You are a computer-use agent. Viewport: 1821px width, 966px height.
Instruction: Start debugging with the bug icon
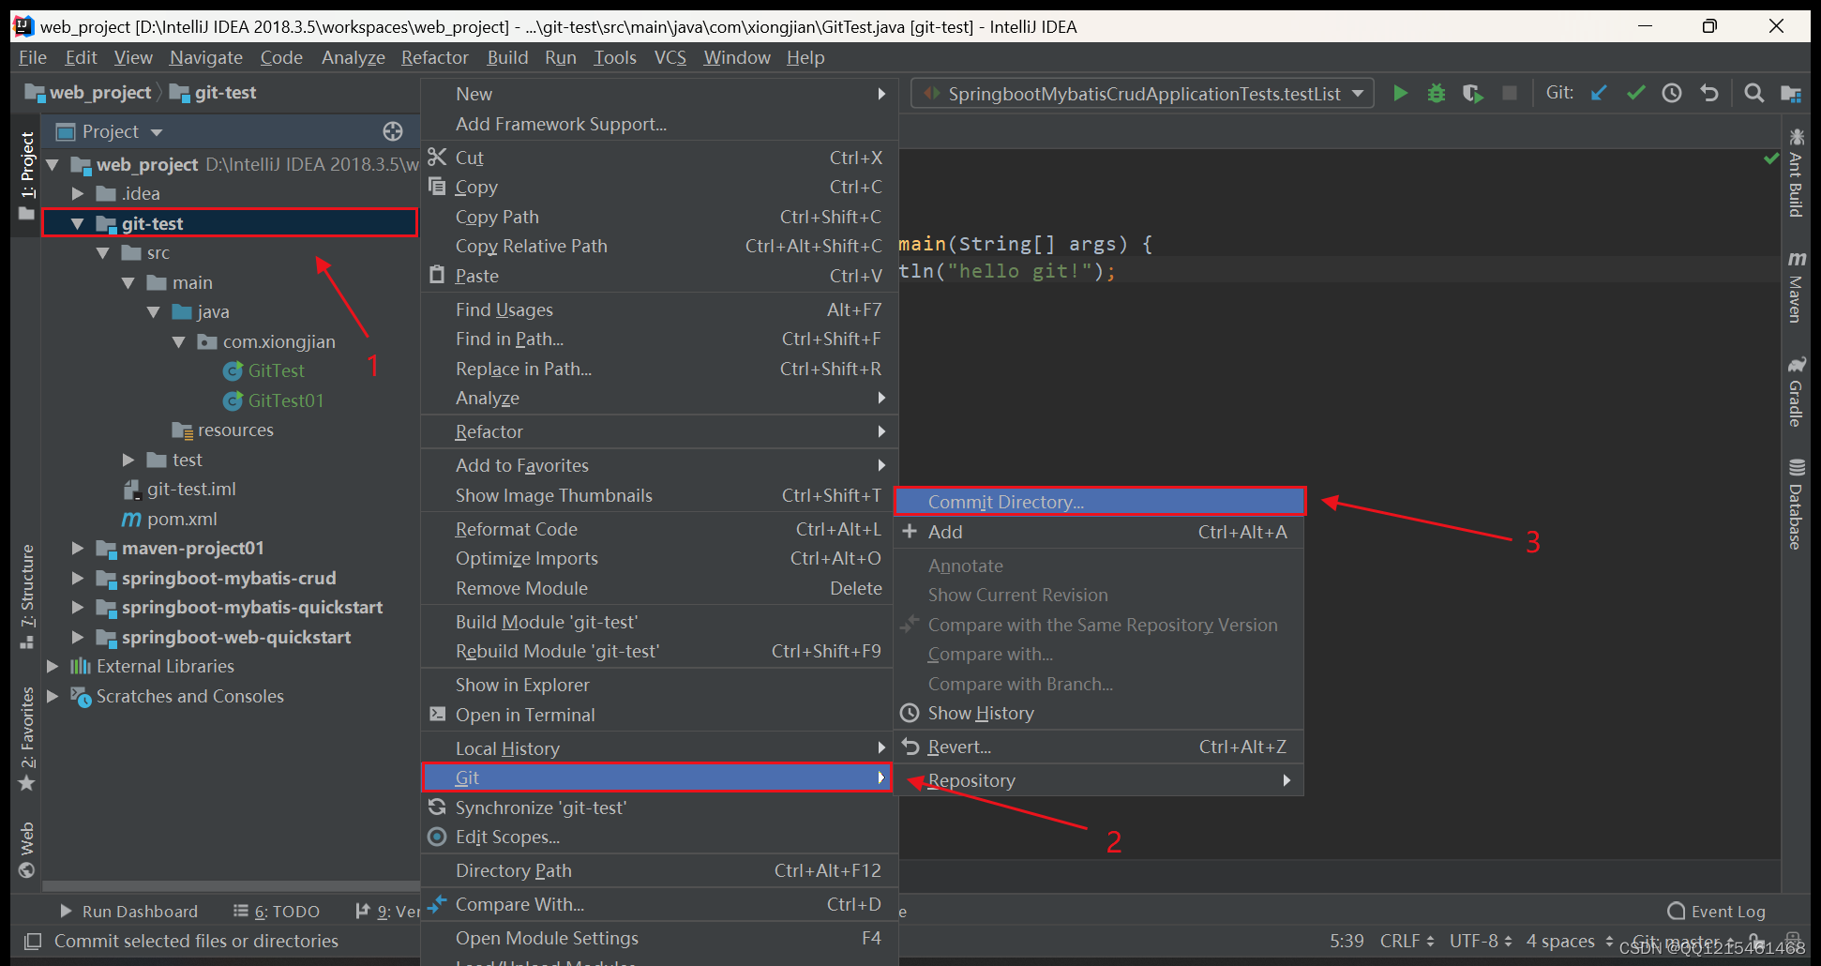[1436, 93]
